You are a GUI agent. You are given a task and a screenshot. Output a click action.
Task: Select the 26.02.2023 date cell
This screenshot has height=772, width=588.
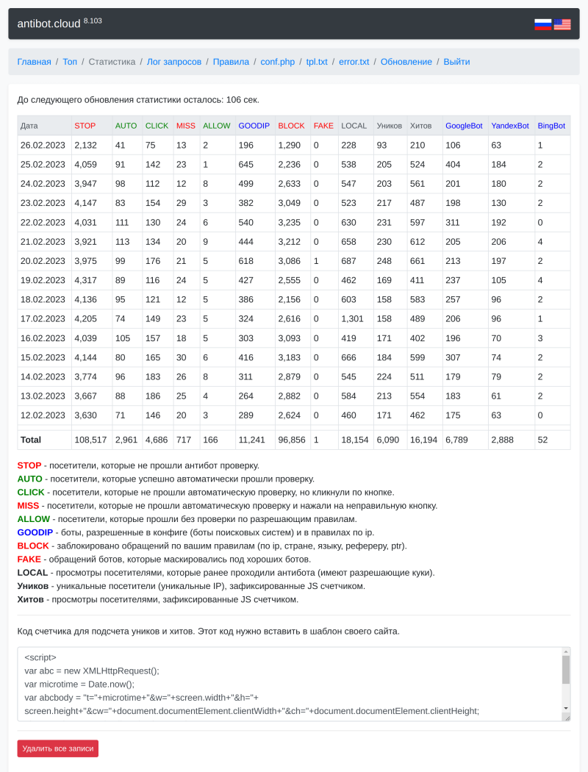coord(43,146)
